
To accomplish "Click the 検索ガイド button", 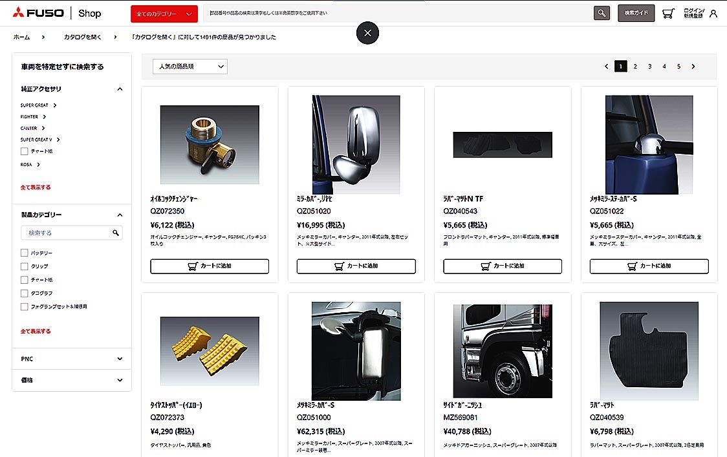I will (636, 13).
